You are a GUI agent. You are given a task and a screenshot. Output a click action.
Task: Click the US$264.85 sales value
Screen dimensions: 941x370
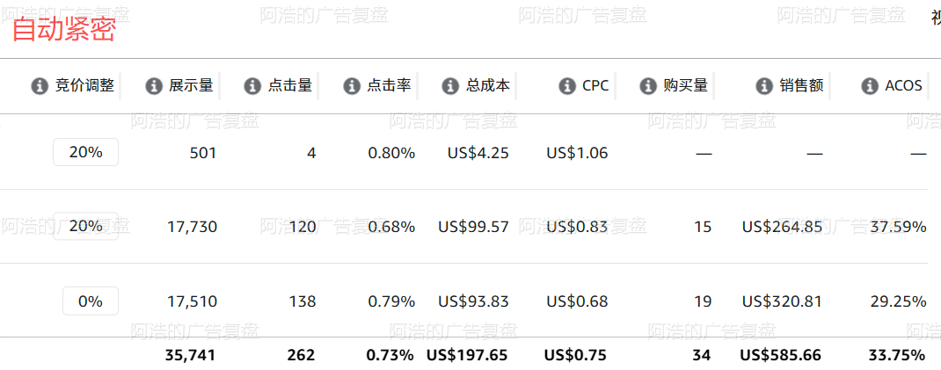pos(782,227)
